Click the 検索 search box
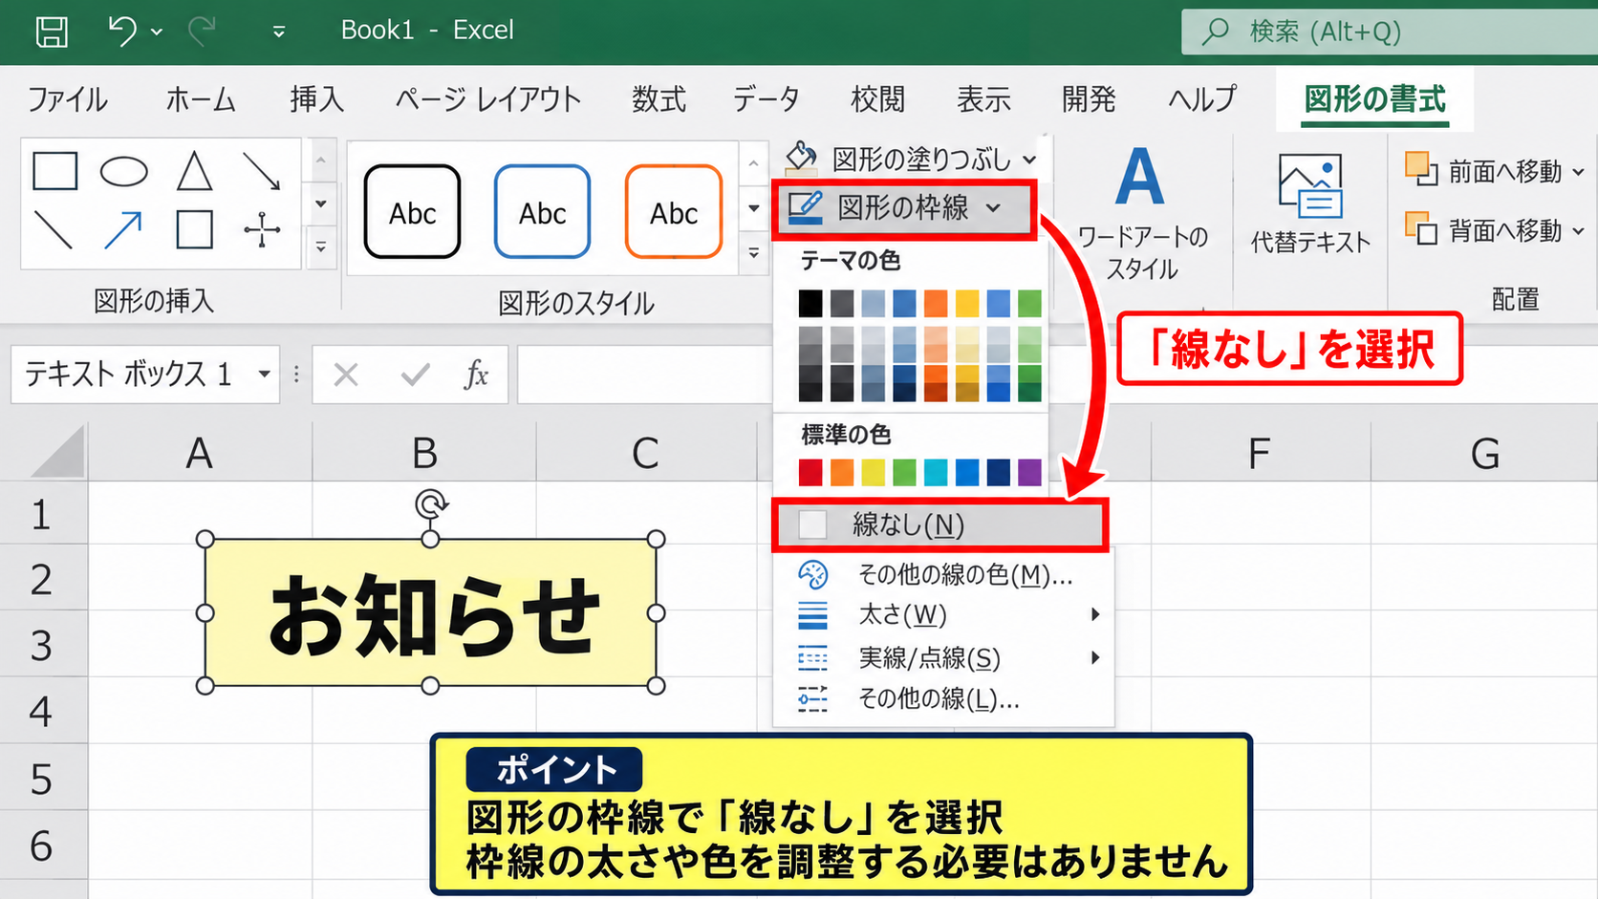The width and height of the screenshot is (1598, 899). (1390, 32)
